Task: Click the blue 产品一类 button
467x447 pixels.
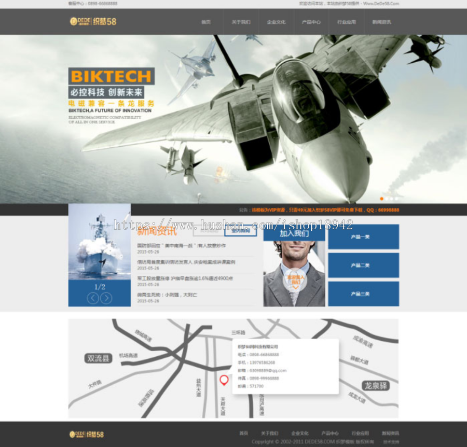Action: 363,237
